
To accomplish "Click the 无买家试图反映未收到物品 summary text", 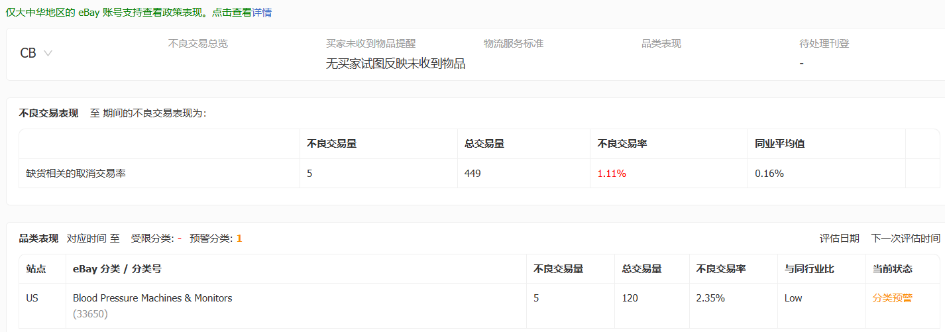I will click(395, 64).
